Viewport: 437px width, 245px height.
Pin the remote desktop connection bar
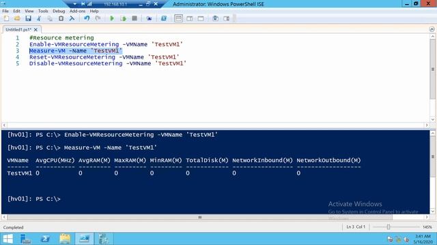tap(83, 4)
